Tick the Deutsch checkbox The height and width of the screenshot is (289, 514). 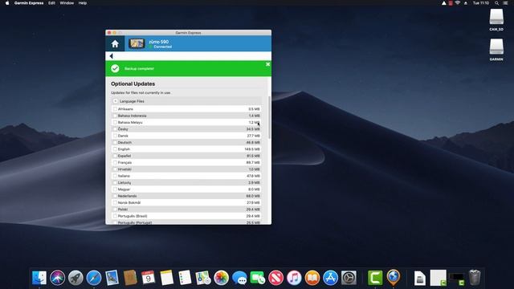[x=115, y=142]
